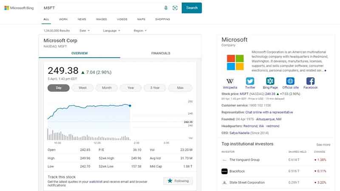Image resolution: width=340 pixels, height=191 pixels.
Task: Click the 249.38 stock price value
Action: [x=63, y=71]
